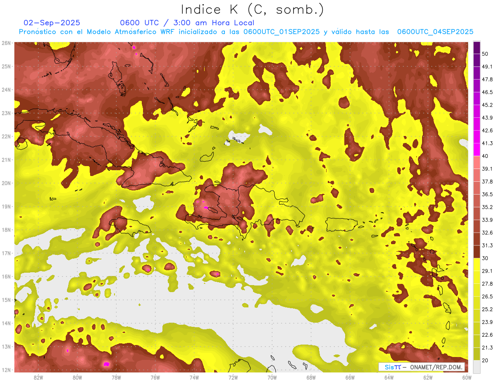The height and width of the screenshot is (383, 496).
Task: Click the '22N' latitude label
Action: coord(6,136)
